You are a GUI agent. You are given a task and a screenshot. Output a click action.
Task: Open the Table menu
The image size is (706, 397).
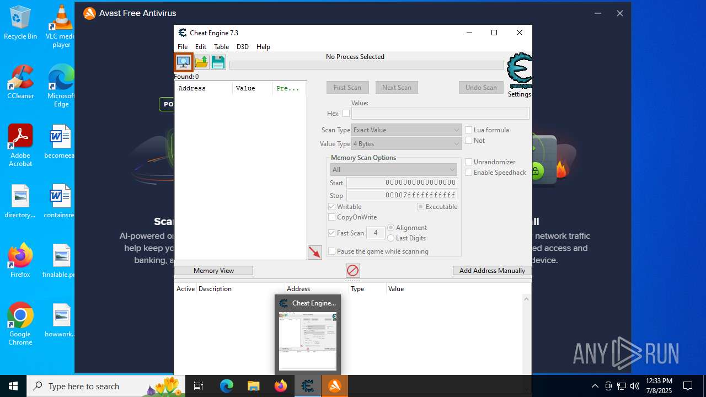point(221,47)
